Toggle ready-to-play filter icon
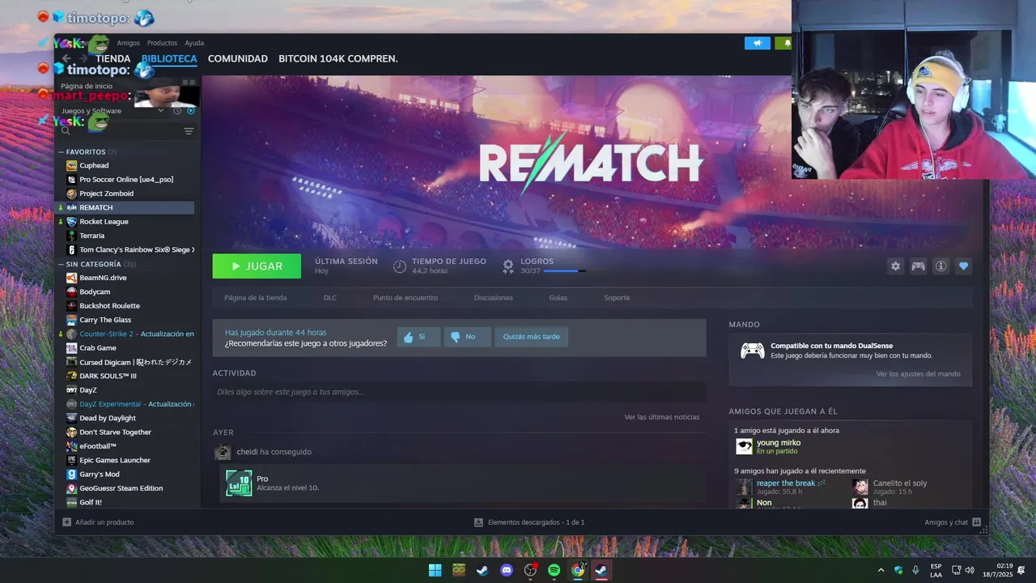 click(191, 111)
